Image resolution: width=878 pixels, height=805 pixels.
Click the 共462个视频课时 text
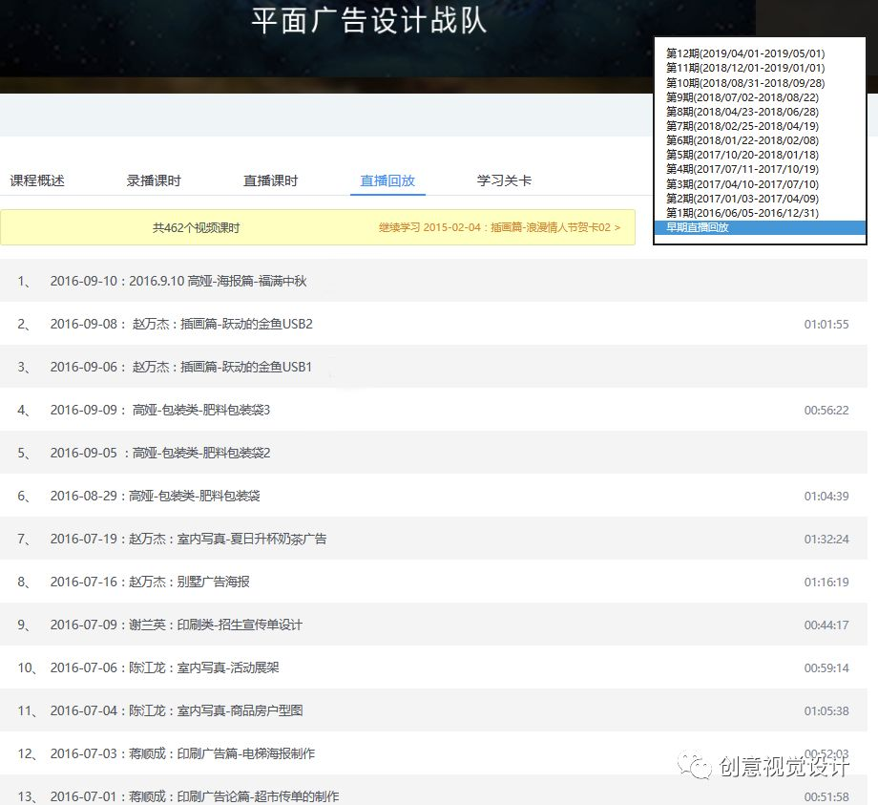coord(196,227)
